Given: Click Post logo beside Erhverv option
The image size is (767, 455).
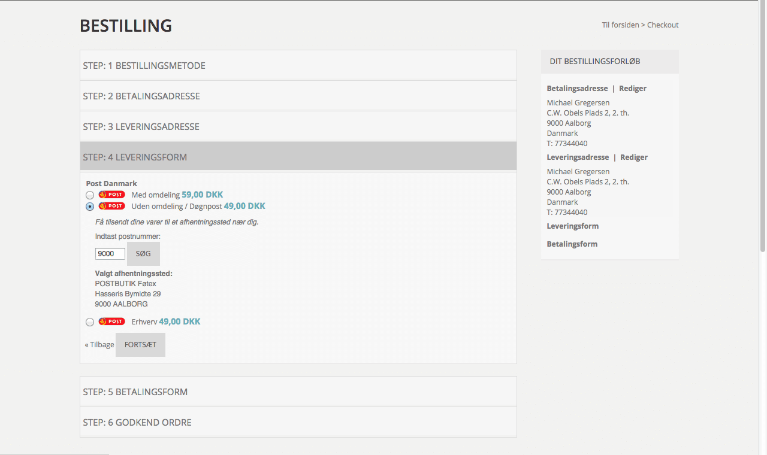Looking at the screenshot, I should 111,321.
